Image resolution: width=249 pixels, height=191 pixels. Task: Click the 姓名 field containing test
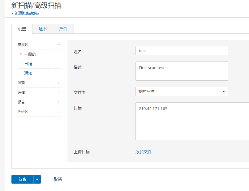[x=182, y=51]
